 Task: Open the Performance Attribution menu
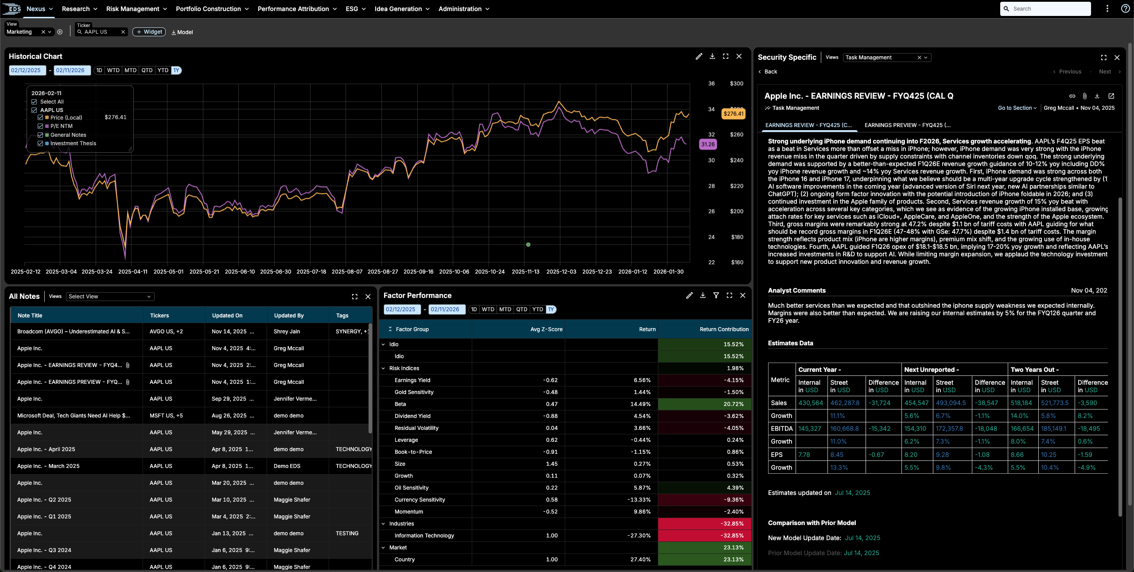coord(297,9)
